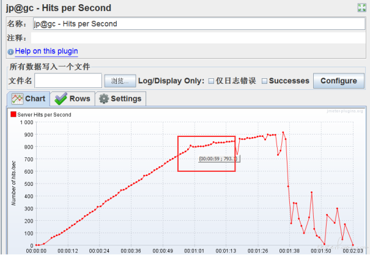Focus the 文件名 filename input box
The width and height of the screenshot is (370, 255).
coord(68,81)
